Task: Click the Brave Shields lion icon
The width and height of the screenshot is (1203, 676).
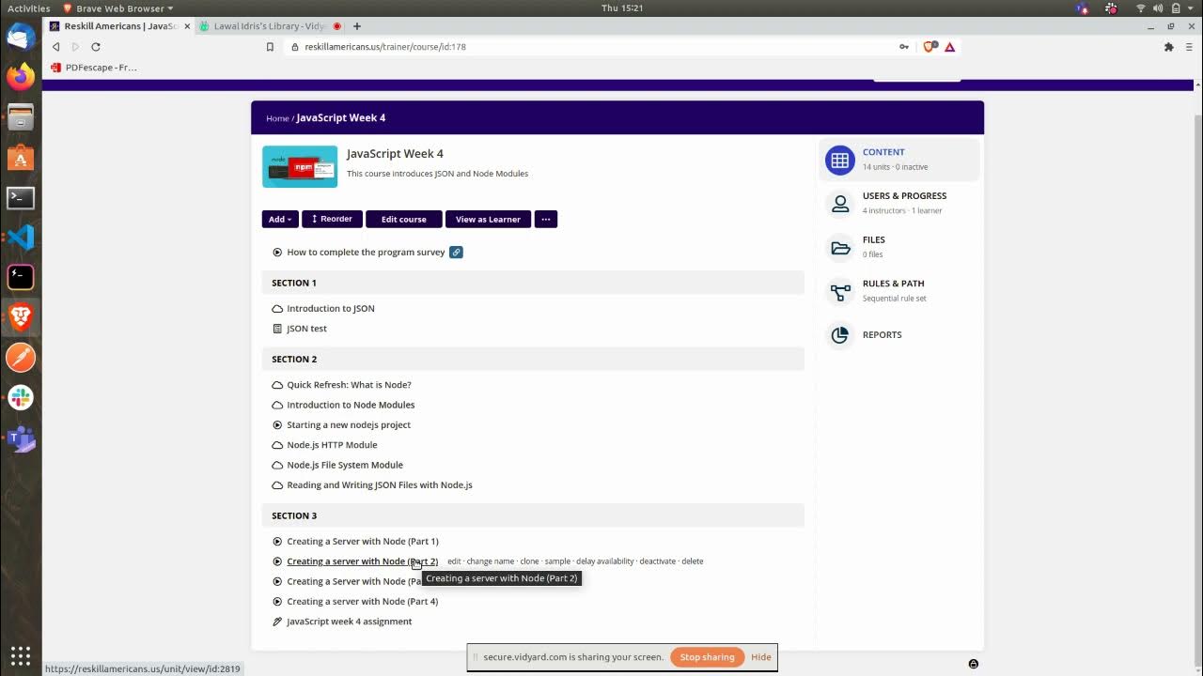Action: click(x=929, y=47)
